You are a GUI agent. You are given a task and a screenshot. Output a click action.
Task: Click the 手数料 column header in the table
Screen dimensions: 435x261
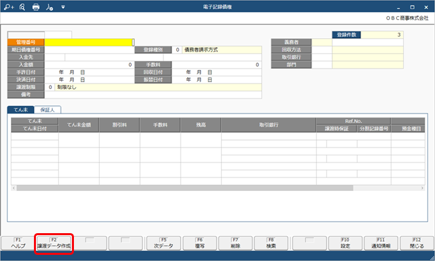click(x=160, y=125)
